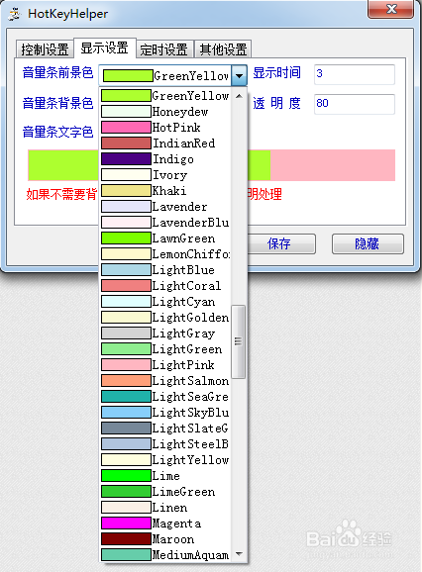Select LimeGreen from the color list
Screen dimensions: 422x572
click(x=165, y=492)
